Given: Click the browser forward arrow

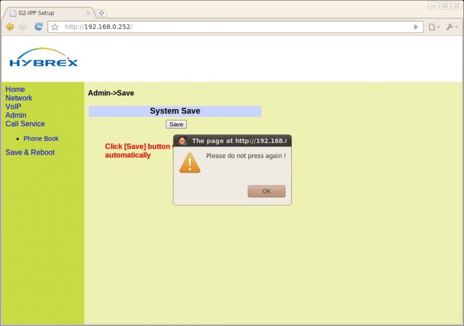Looking at the screenshot, I should coord(23,27).
